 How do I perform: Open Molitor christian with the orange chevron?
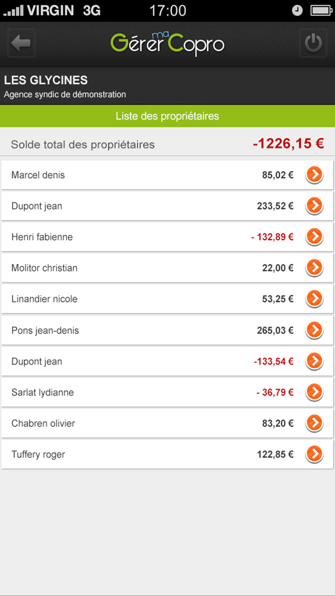coord(315,267)
